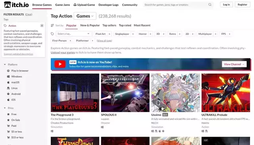Select the Popular sort tab
The height and width of the screenshot is (145, 254).
pos(71,25)
